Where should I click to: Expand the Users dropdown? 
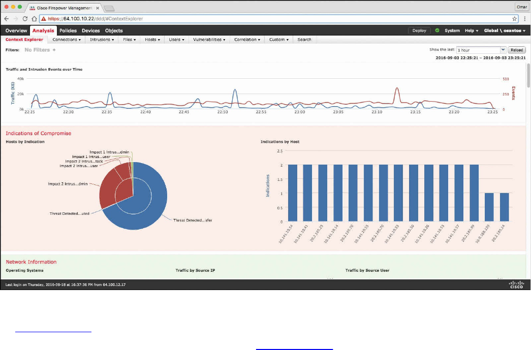tap(176, 40)
